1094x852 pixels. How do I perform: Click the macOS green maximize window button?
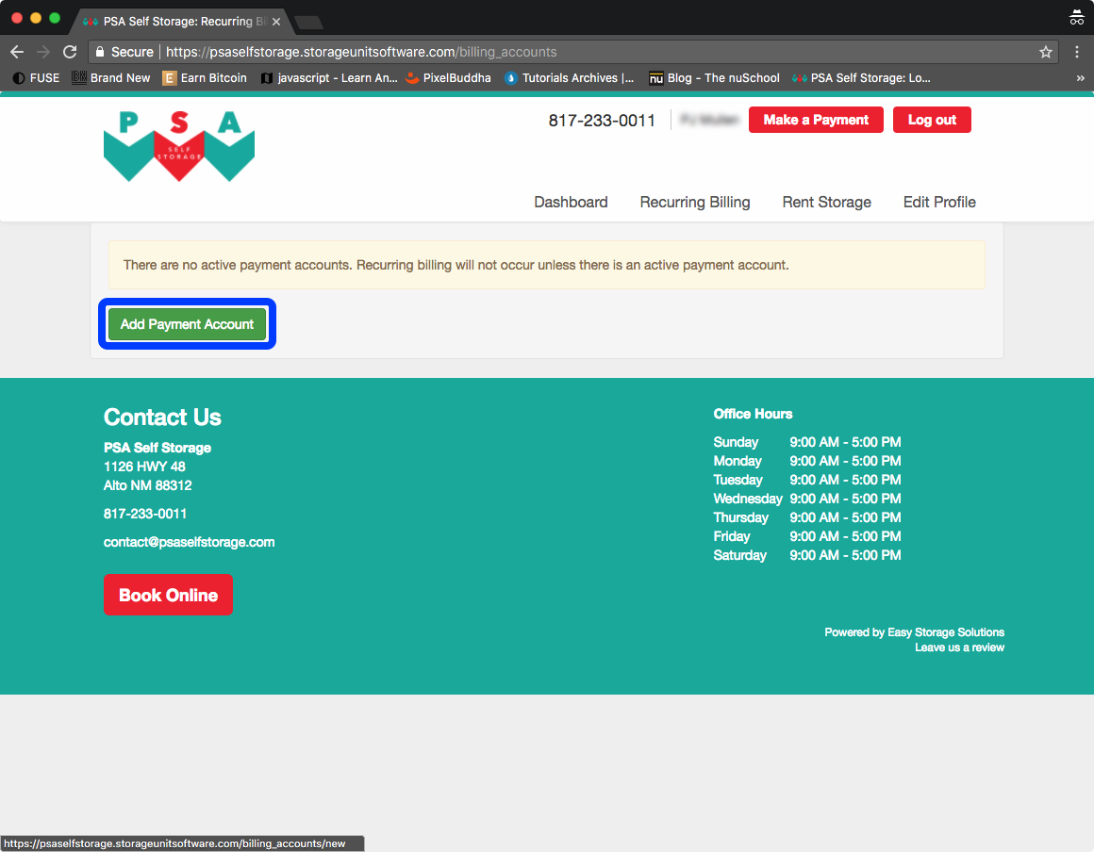55,18
